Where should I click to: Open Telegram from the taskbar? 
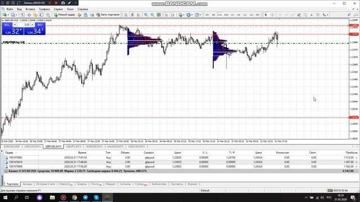(85, 198)
